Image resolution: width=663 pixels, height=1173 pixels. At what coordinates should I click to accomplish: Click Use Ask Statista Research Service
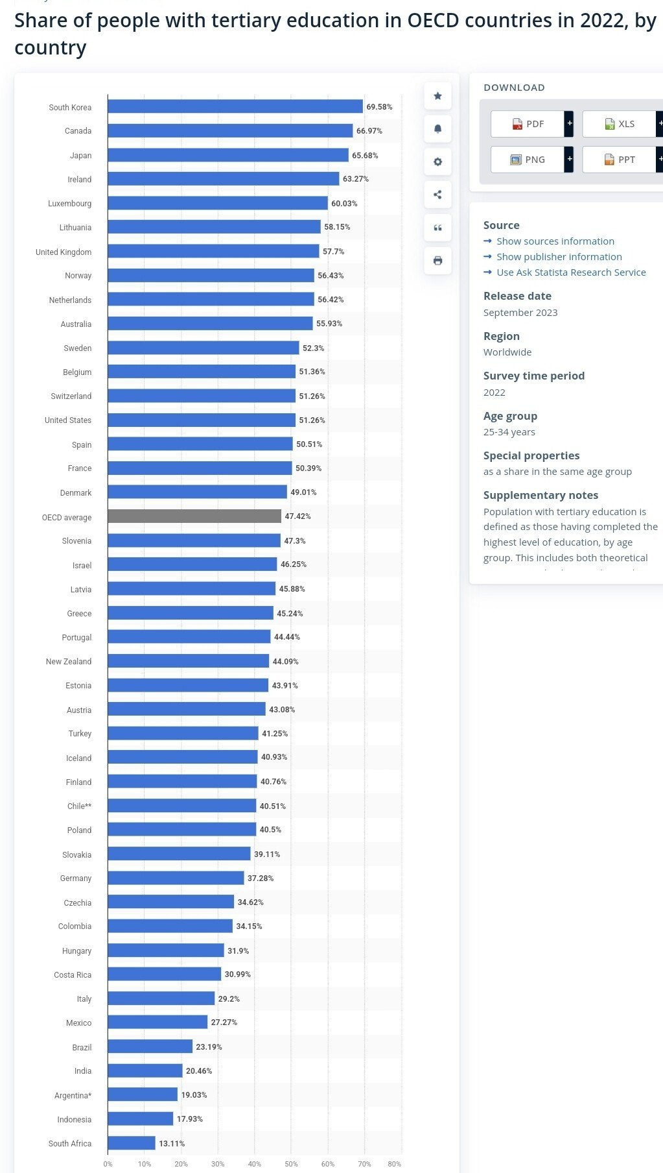pyautogui.click(x=570, y=272)
